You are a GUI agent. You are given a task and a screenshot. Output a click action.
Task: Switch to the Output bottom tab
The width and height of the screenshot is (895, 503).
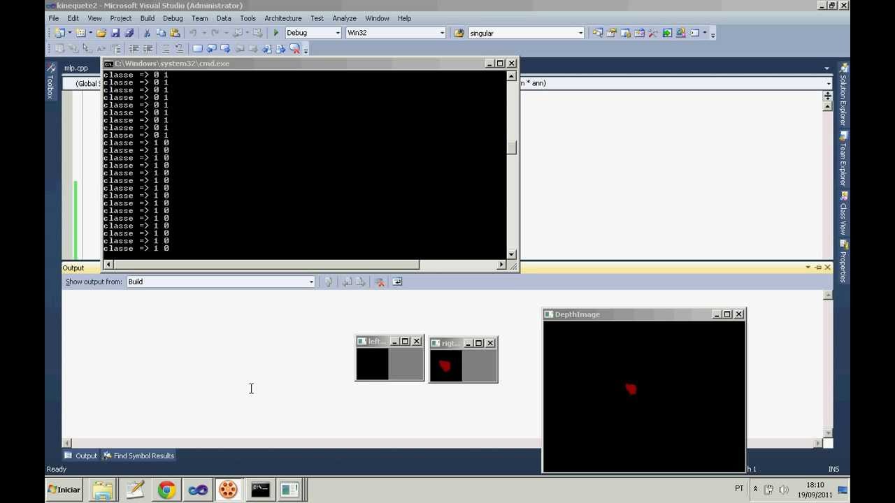click(80, 455)
